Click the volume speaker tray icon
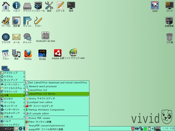Screen dimensions: 175x131 click(153, 128)
